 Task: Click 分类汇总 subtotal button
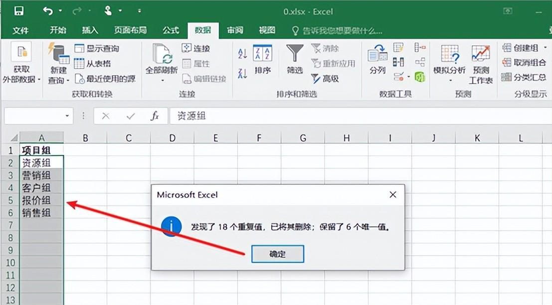[524, 77]
